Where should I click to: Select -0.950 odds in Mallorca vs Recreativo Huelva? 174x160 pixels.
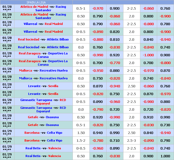98,70
